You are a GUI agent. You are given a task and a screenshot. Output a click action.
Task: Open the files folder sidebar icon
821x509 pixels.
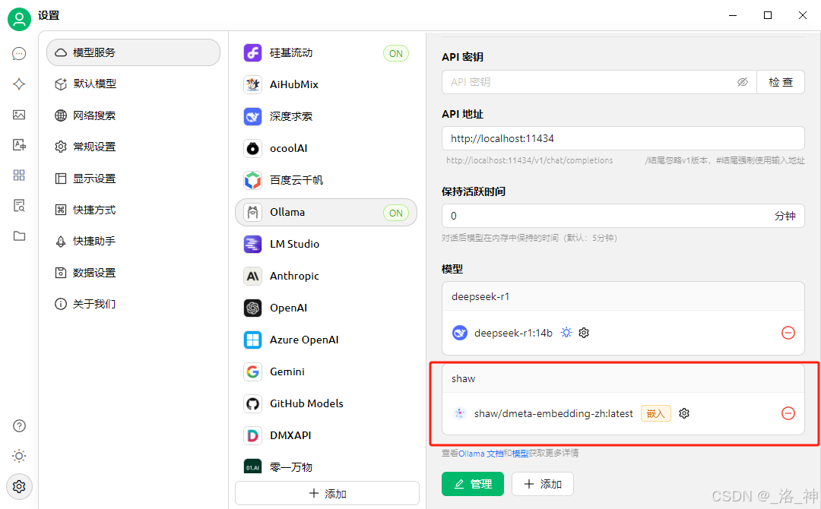point(19,236)
